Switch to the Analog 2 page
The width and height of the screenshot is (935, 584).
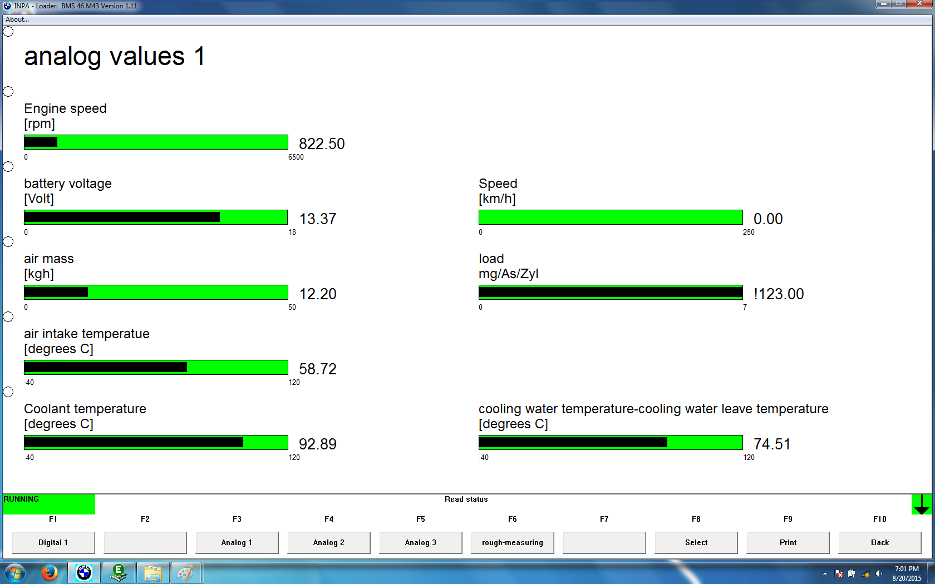point(328,542)
